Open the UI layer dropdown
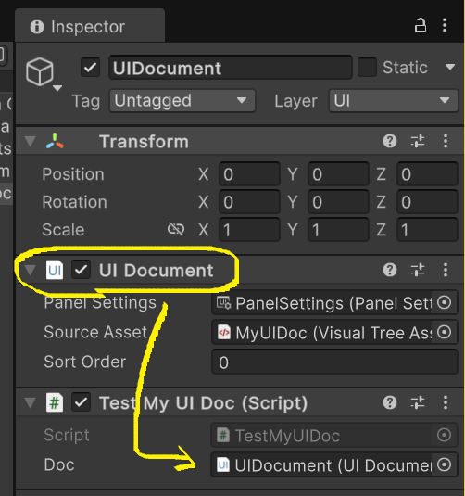 click(394, 101)
